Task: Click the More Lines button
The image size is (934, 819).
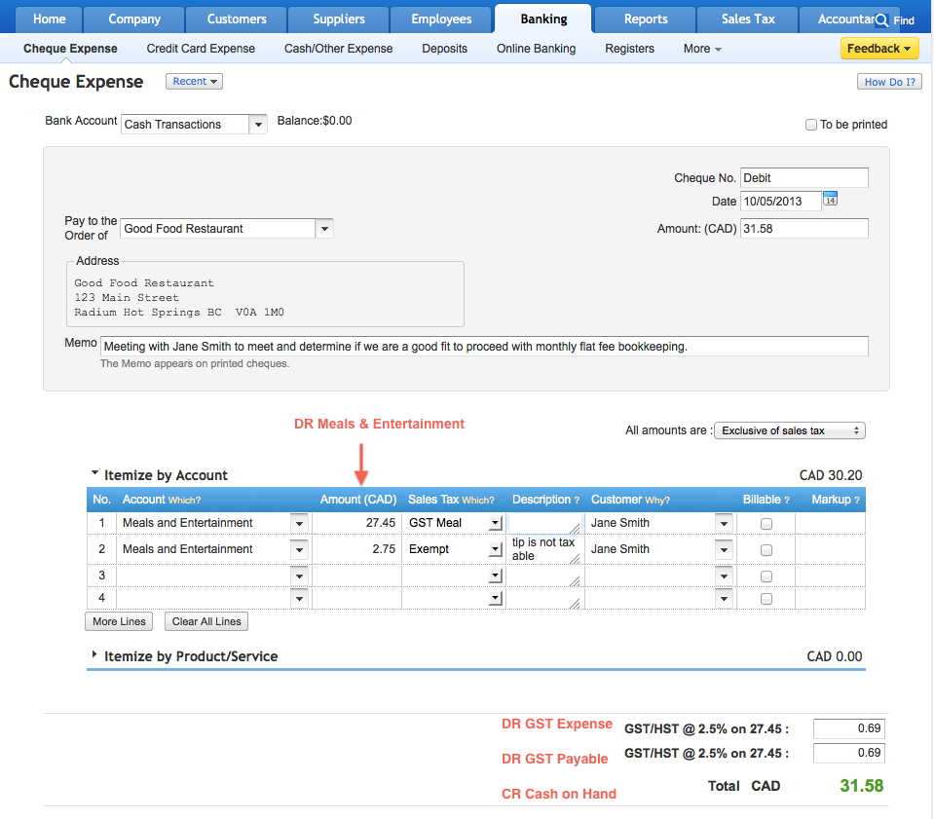Action: coord(118,621)
